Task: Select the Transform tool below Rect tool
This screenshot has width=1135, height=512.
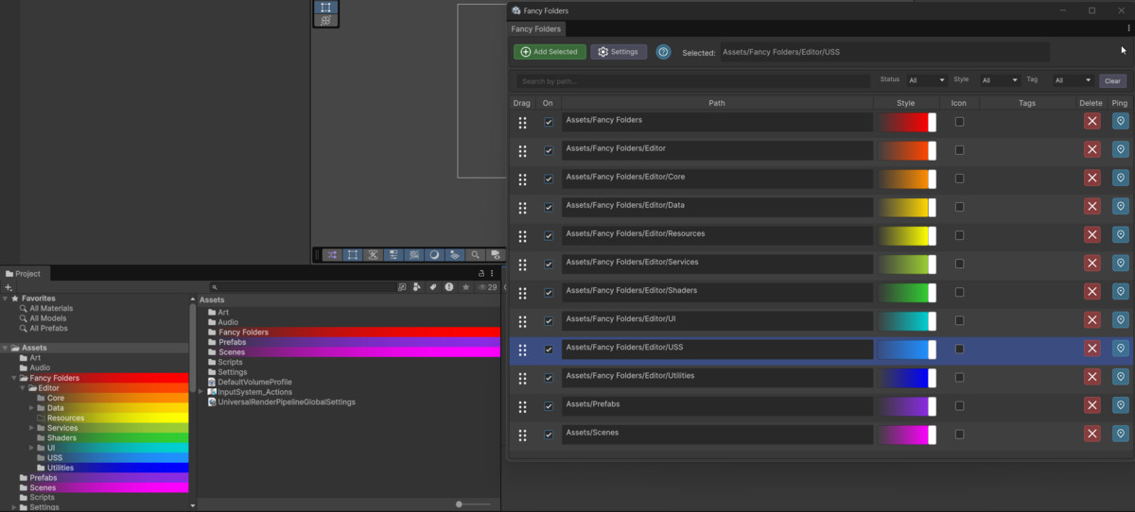Action: click(325, 20)
